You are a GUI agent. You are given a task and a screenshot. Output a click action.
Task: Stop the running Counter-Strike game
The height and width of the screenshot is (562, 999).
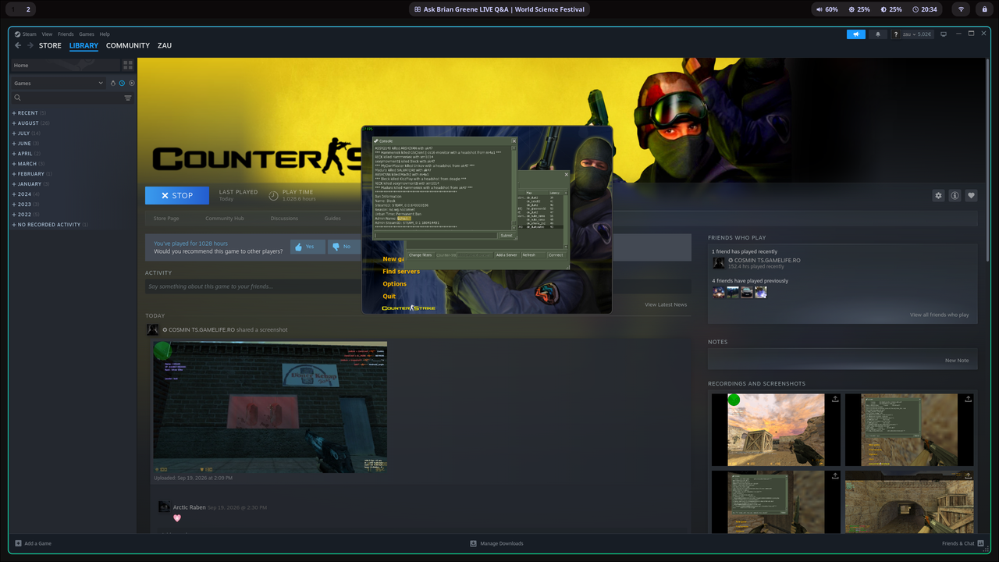177,196
